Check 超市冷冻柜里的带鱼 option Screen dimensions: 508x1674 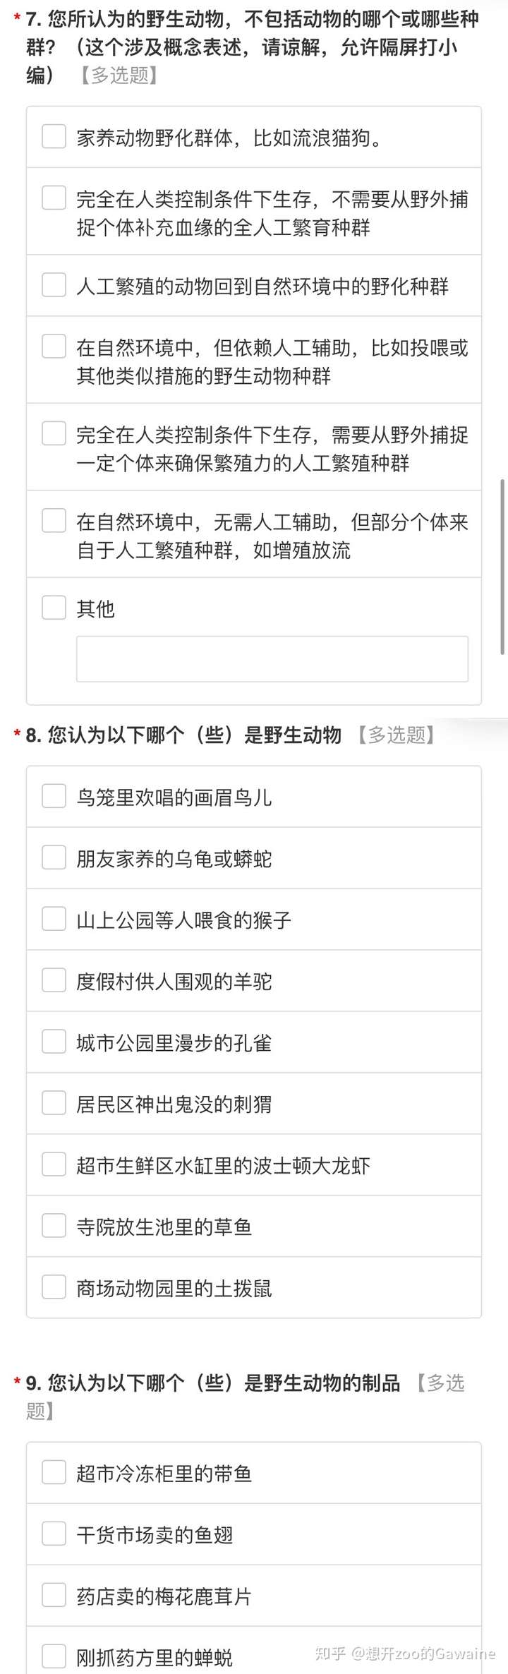click(54, 1473)
